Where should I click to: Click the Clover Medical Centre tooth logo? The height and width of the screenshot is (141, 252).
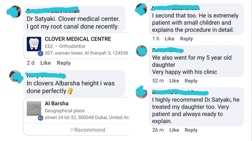tap(34, 44)
